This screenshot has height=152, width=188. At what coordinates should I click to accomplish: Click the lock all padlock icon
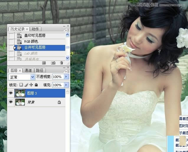[x=36, y=85]
